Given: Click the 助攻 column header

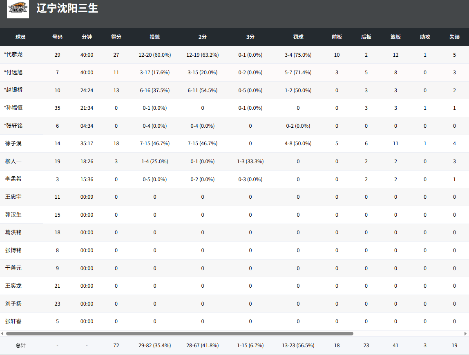Looking at the screenshot, I should coord(425,37).
